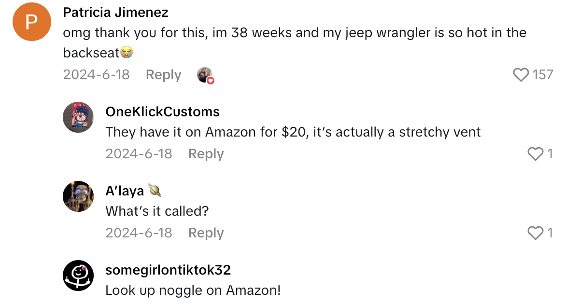Reply to A'laya's question
Viewport: 565px width, 304px height.
[206, 233]
